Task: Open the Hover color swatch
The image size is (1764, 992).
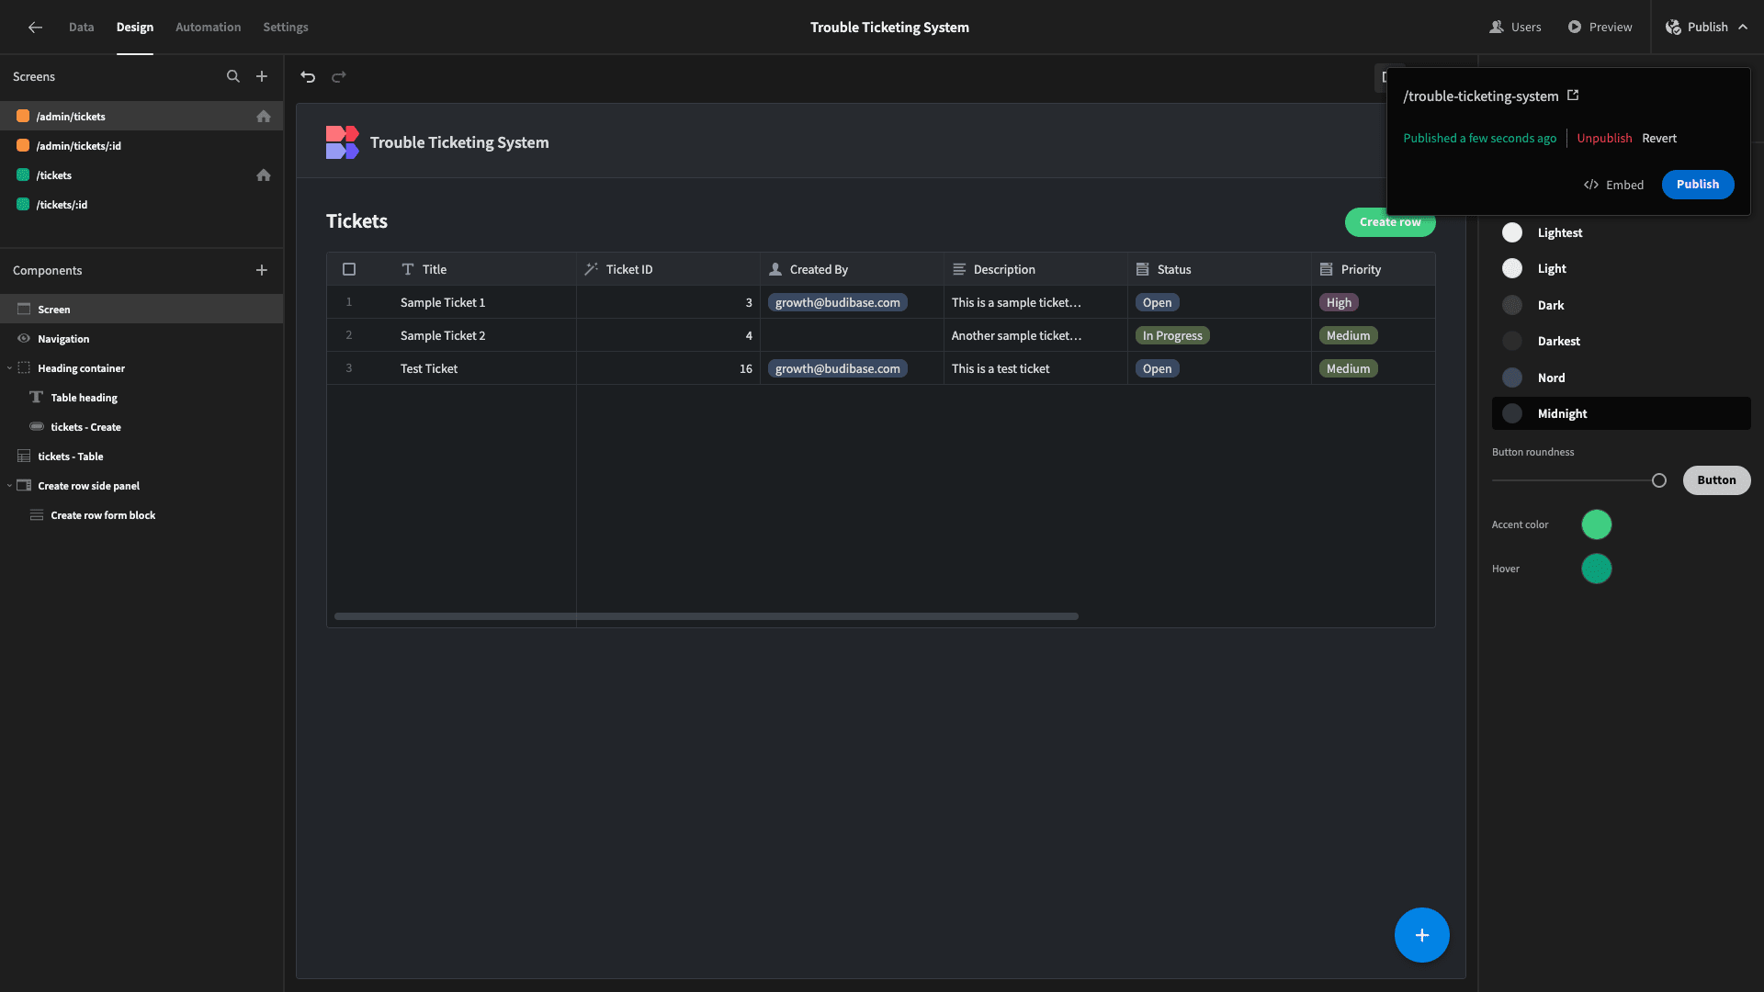Action: pyautogui.click(x=1596, y=569)
